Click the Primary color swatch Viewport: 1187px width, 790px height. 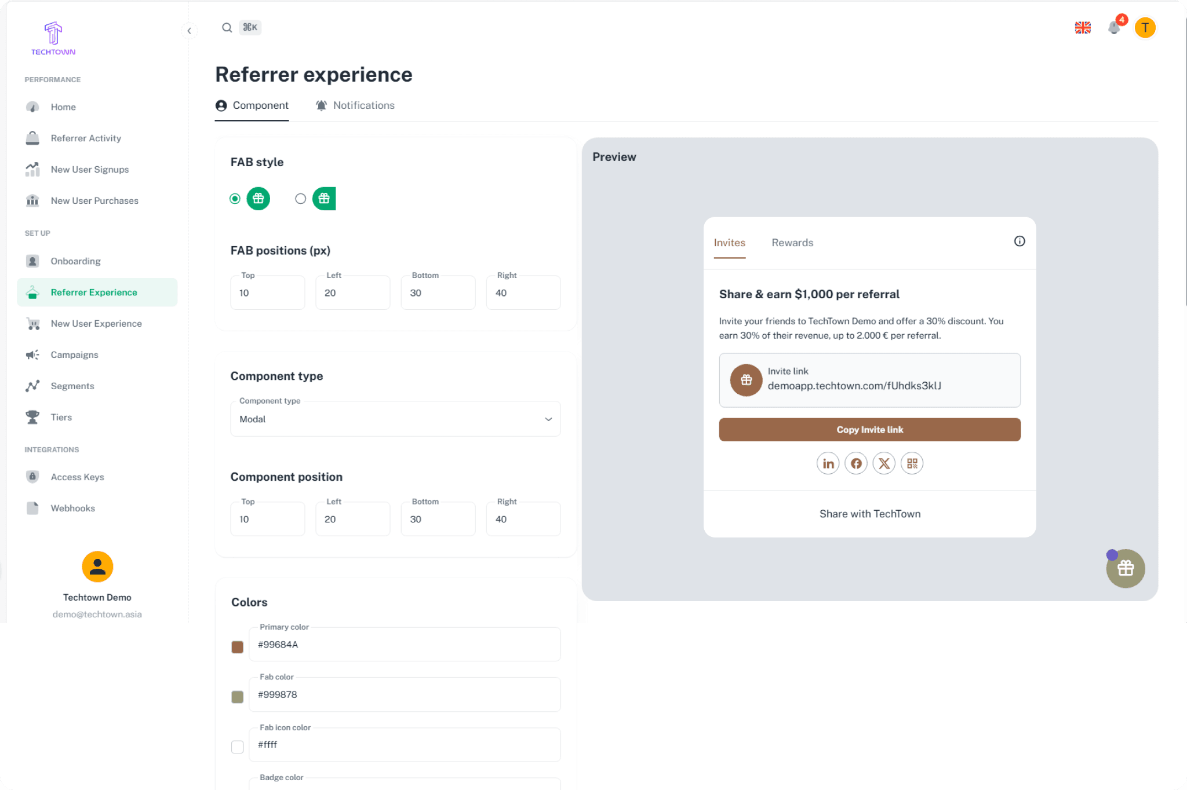(x=237, y=647)
